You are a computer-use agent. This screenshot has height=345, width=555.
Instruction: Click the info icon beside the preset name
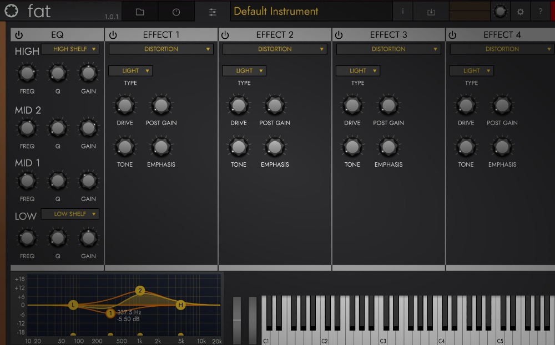[403, 11]
